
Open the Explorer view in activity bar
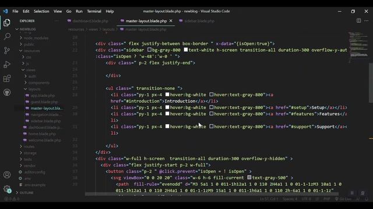7,23
